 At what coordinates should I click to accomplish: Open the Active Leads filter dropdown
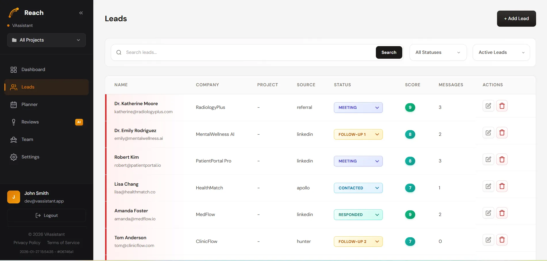point(501,52)
